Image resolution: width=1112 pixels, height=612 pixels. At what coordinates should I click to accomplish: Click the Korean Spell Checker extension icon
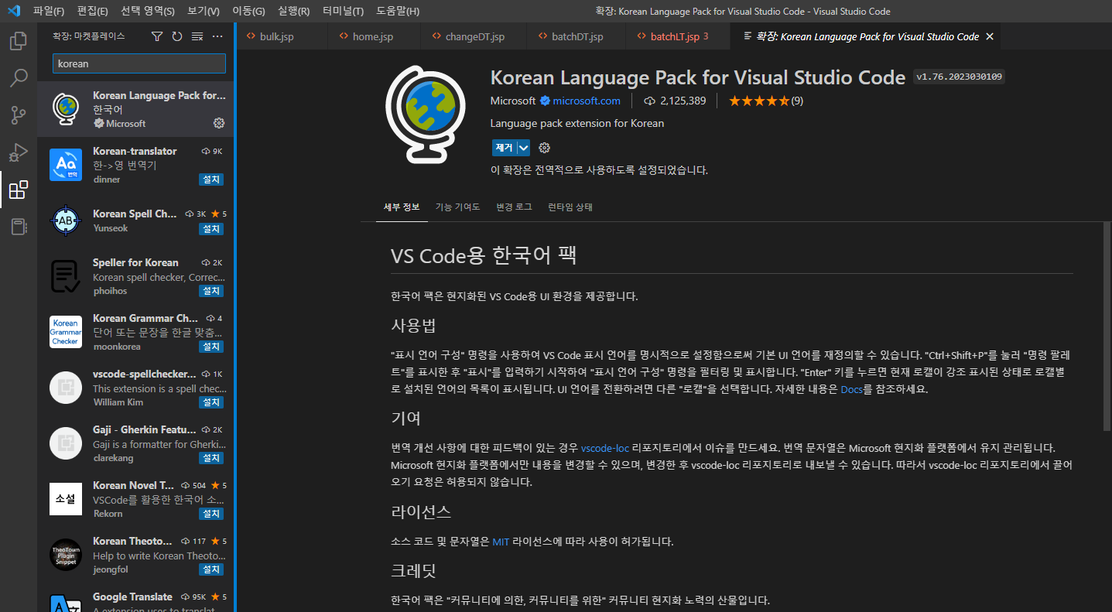point(65,221)
